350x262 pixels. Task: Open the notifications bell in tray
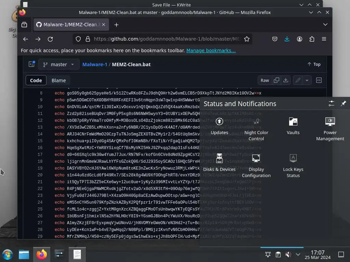click(268, 254)
